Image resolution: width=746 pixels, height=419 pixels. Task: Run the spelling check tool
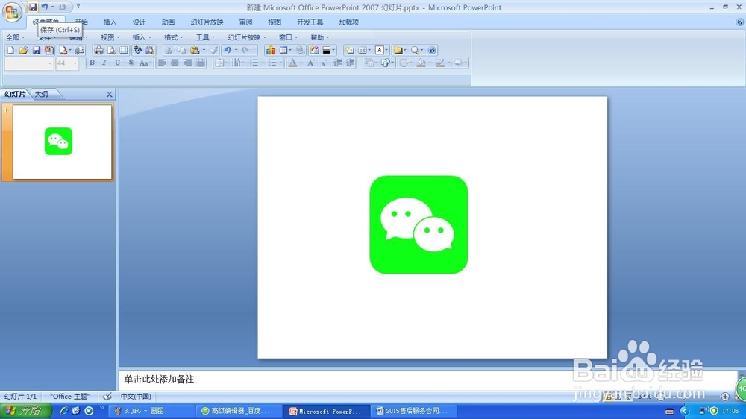(x=137, y=50)
